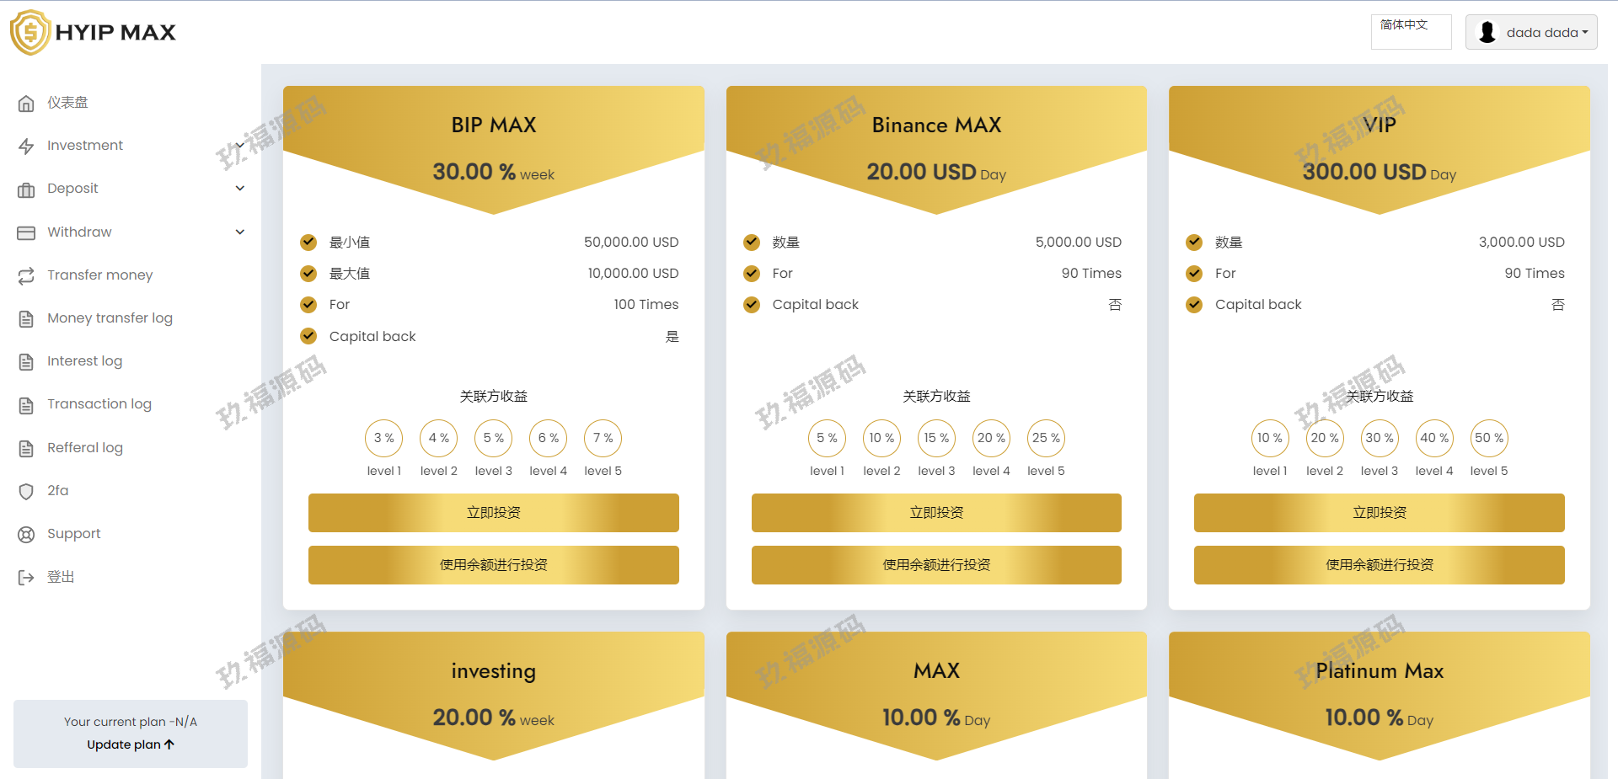
Task: Click the Withdraw card icon
Action: (x=26, y=232)
